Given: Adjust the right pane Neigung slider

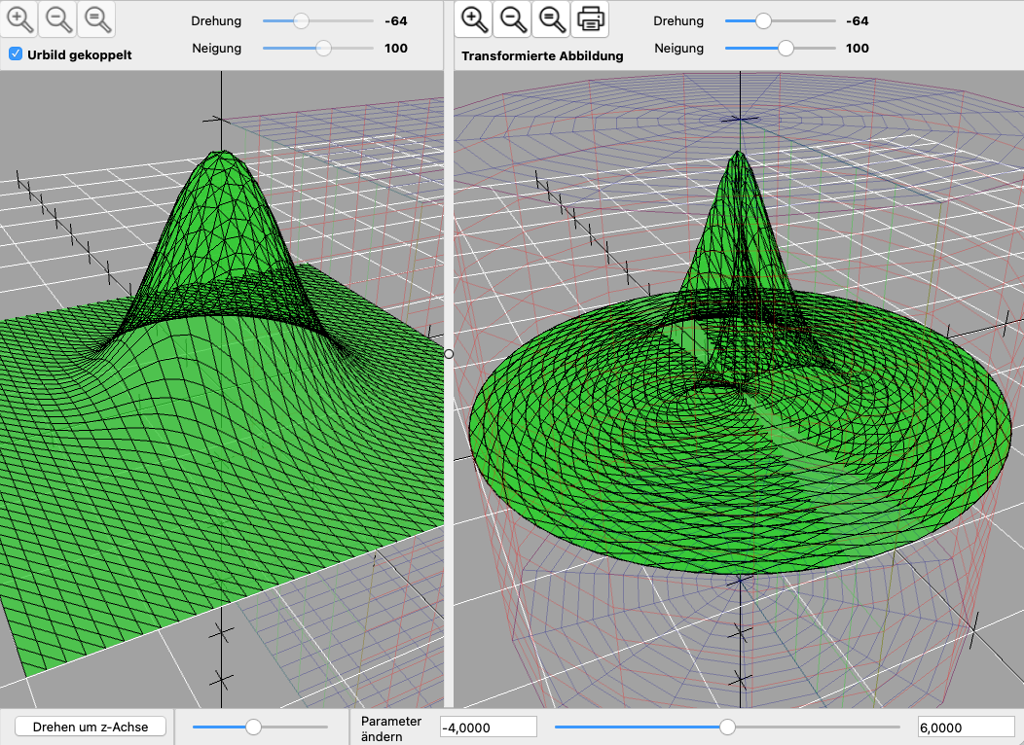Looking at the screenshot, I should coord(786,48).
